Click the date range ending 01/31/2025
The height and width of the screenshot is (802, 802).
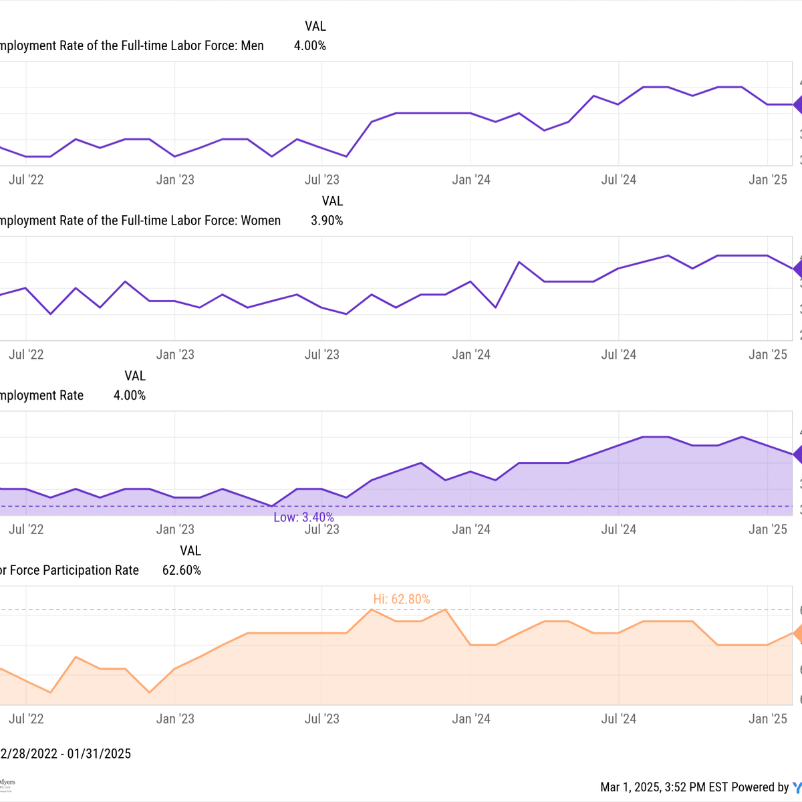[65, 754]
